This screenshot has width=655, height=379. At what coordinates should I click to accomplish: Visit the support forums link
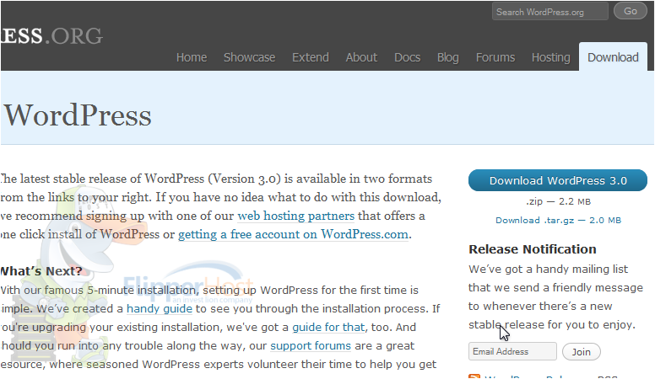(x=311, y=345)
